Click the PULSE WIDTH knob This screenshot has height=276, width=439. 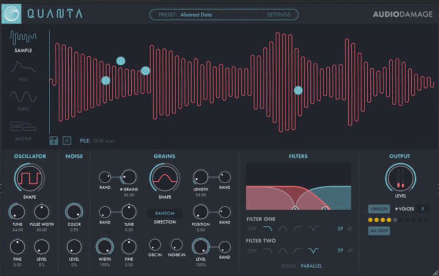click(x=42, y=212)
